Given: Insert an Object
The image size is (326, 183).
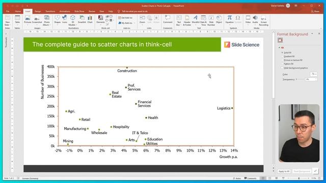Looking at the screenshot, I should coord(219,19).
